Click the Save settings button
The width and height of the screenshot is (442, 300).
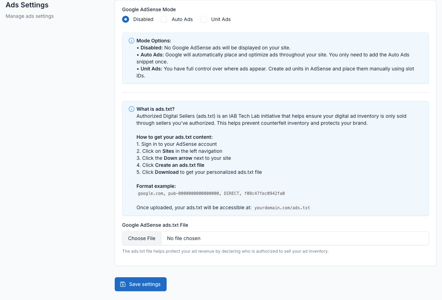(x=141, y=284)
